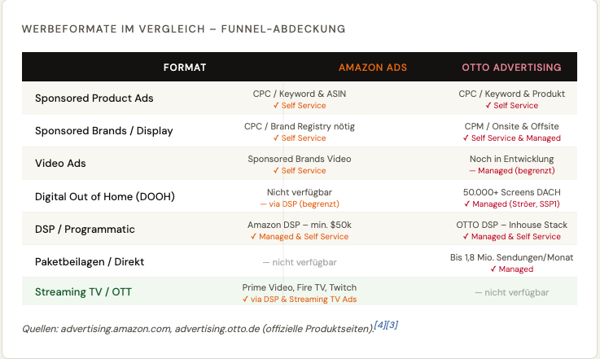The width and height of the screenshot is (600, 359).
Task: Click the checkmark next to Paketbeilagen 'Managed'
Action: (493, 269)
